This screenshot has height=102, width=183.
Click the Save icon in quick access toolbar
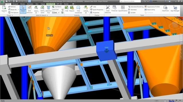click(14, 1)
